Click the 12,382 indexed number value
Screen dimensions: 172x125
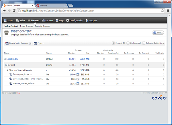pyautogui.click(x=73, y=84)
